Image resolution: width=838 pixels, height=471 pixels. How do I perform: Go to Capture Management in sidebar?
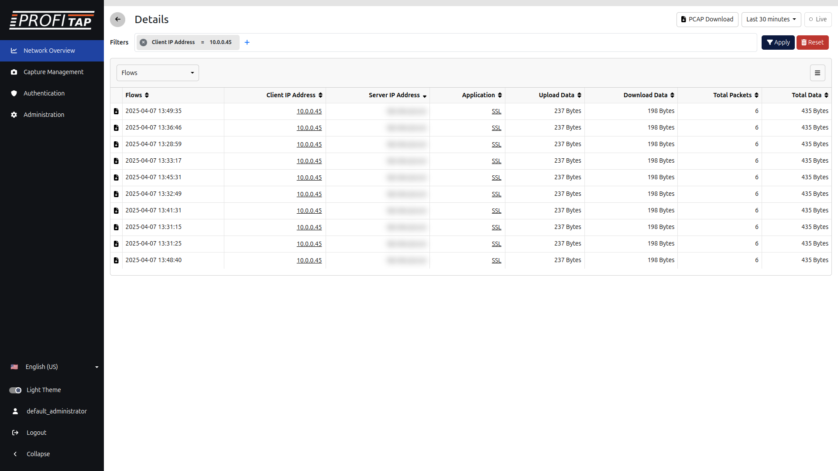pos(53,72)
